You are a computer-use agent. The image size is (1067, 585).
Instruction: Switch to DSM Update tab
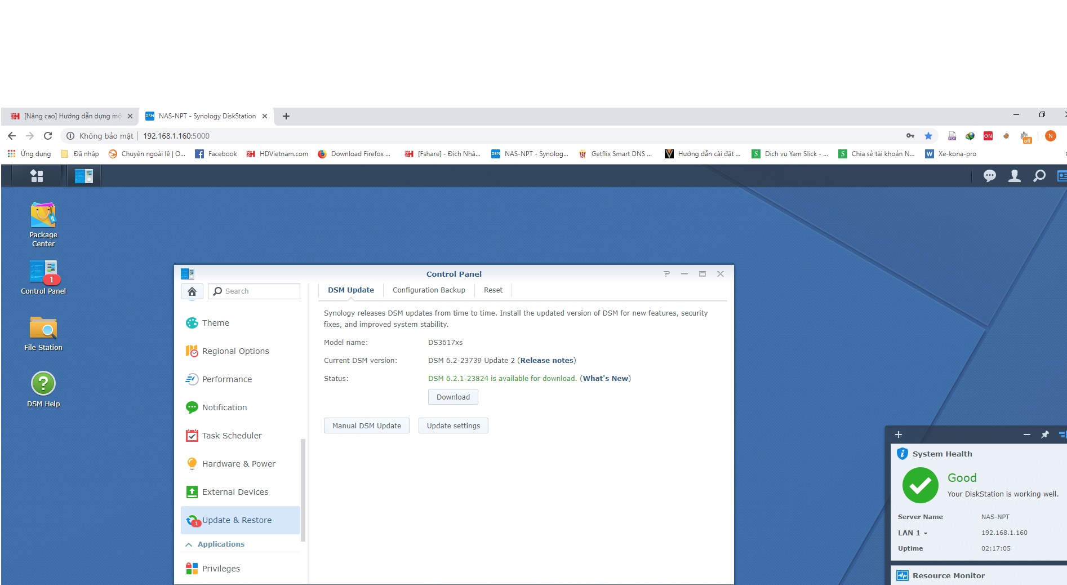tap(351, 290)
